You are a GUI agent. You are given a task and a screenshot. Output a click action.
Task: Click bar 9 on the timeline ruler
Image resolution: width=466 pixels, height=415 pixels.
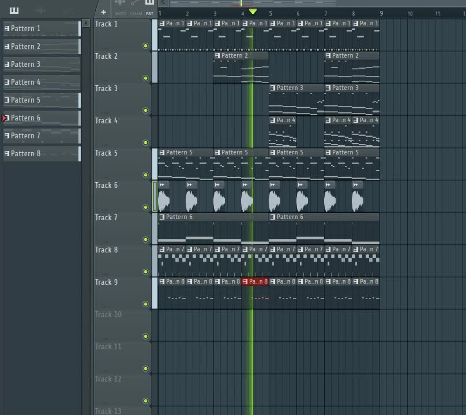[x=381, y=13]
